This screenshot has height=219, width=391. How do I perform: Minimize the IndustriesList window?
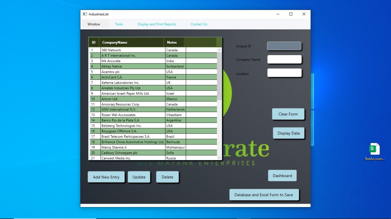(x=278, y=14)
